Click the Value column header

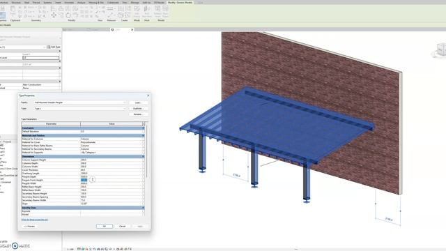(111, 124)
